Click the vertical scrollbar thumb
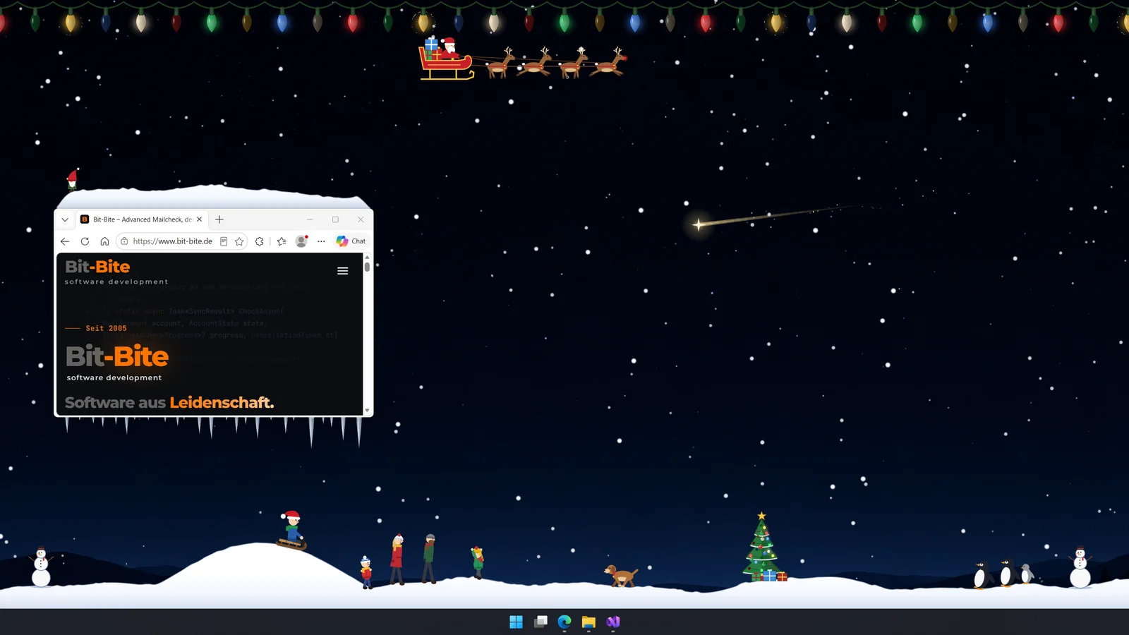The height and width of the screenshot is (635, 1129). pyautogui.click(x=367, y=267)
